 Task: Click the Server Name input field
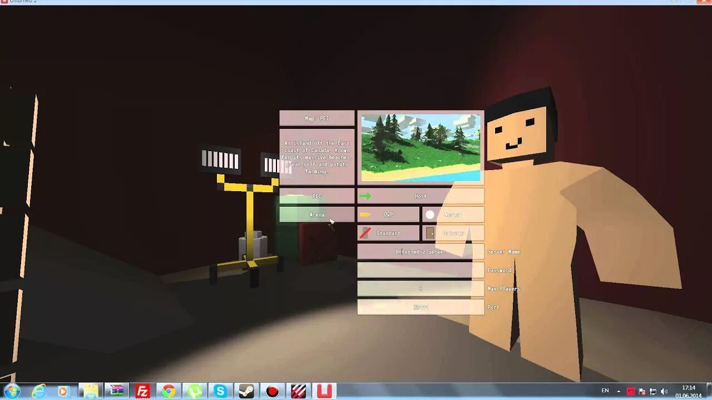(421, 252)
